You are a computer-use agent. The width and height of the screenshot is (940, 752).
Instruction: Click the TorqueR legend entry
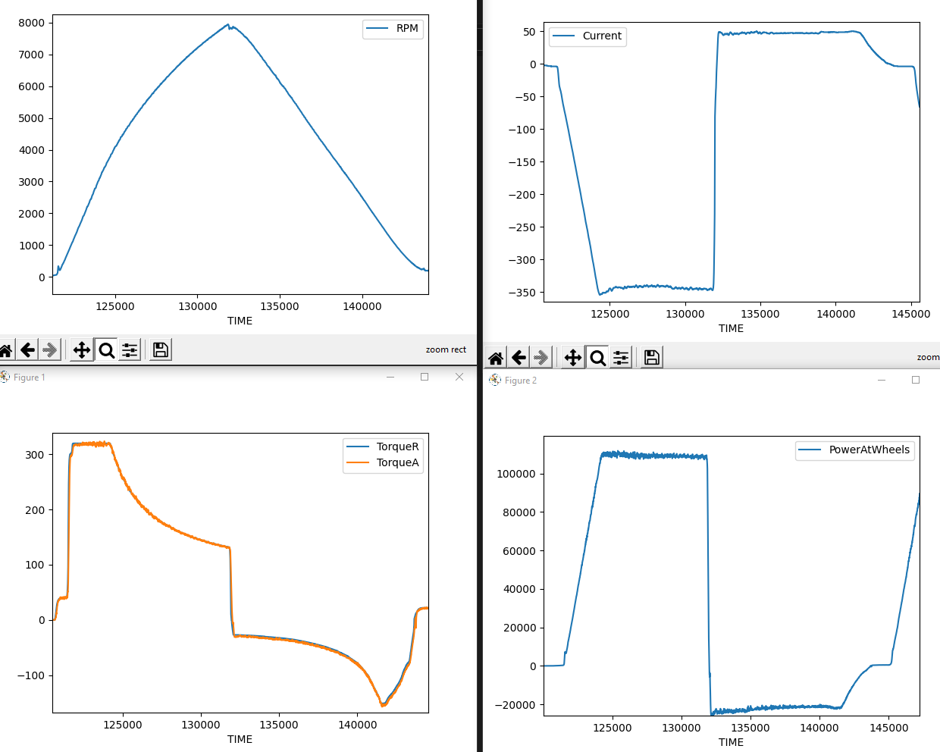click(397, 446)
